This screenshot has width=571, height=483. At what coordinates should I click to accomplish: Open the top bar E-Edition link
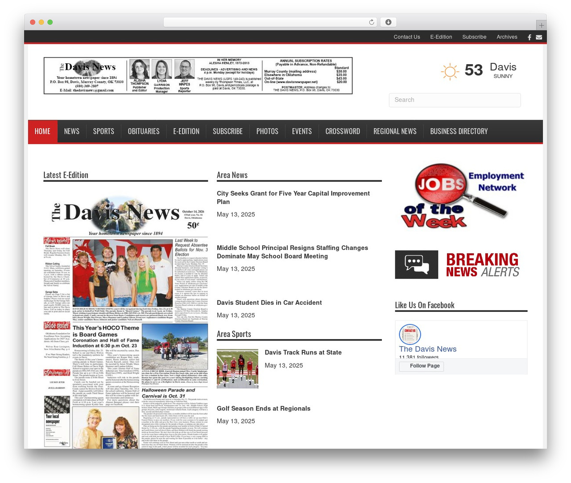point(441,37)
